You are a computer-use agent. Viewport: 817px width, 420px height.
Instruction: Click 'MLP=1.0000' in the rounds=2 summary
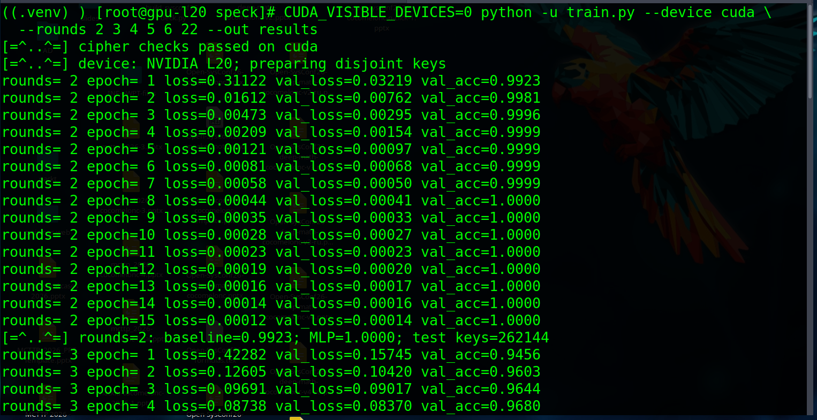click(352, 338)
